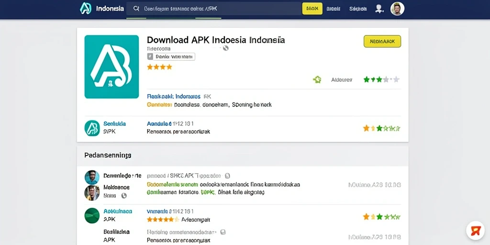Viewport: 490px width, 245px height.
Task: Click the Adesengelt label
Action: pos(196,220)
